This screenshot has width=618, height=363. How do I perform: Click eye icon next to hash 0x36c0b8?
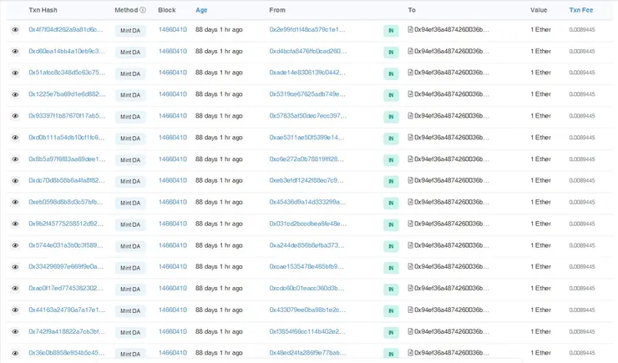(x=15, y=353)
